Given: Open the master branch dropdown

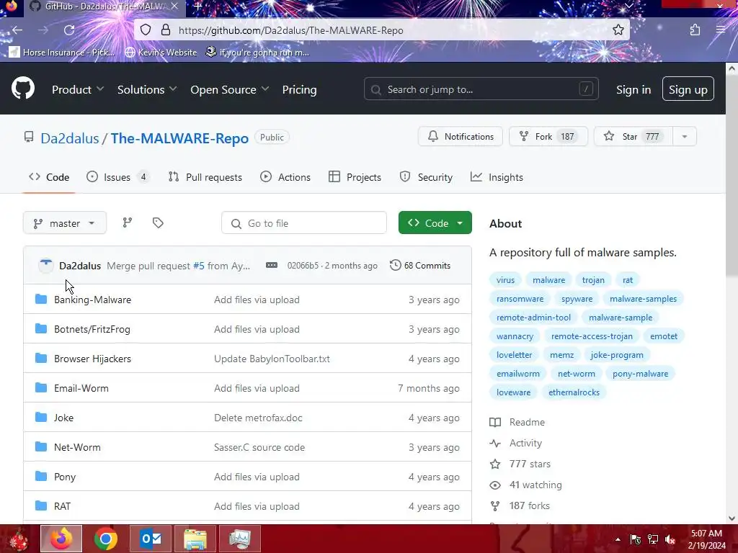Looking at the screenshot, I should pyautogui.click(x=65, y=223).
